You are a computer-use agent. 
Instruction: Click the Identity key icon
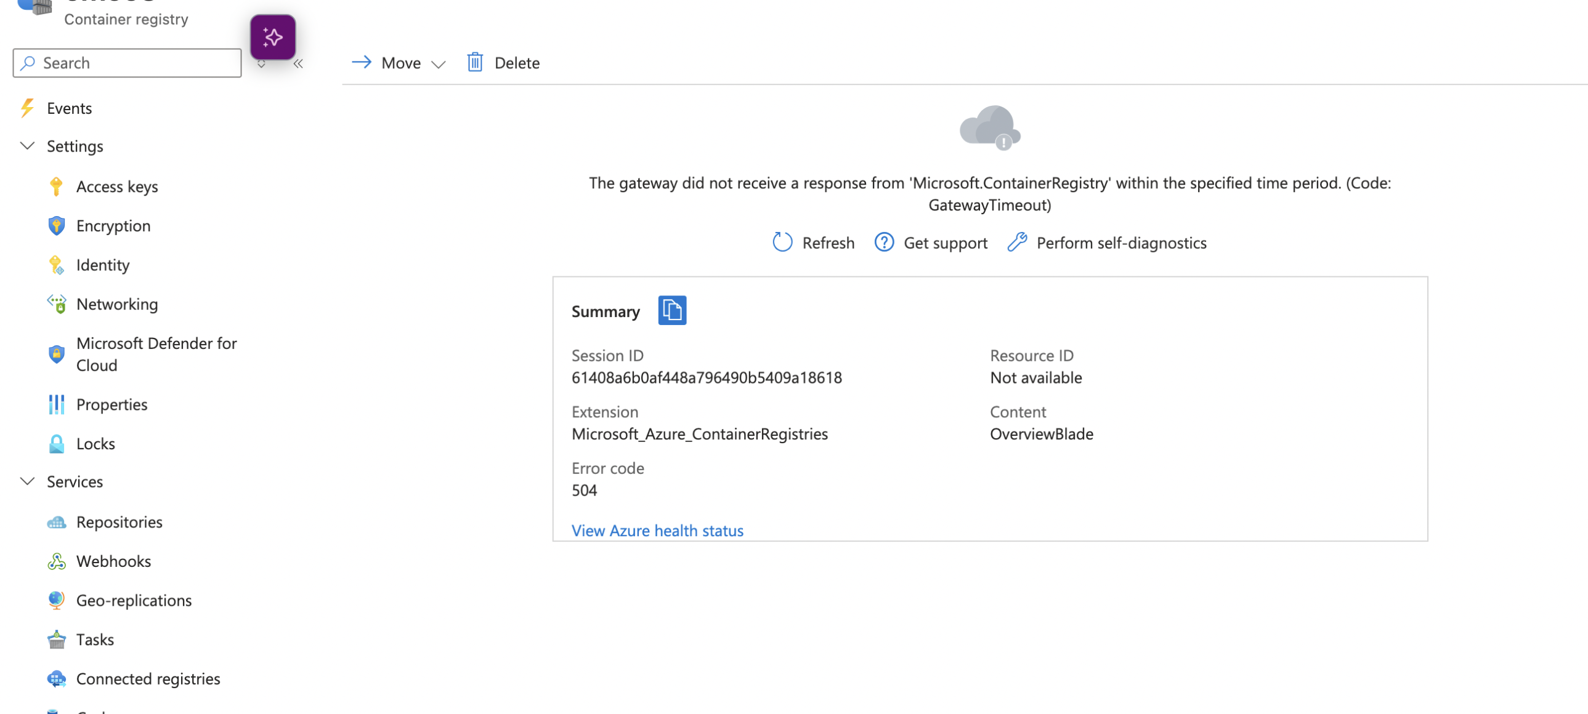pos(56,265)
